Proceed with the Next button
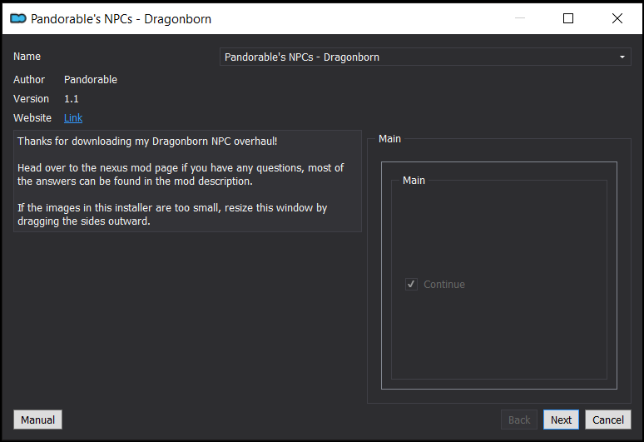Viewport: 644px width, 442px height. pyautogui.click(x=561, y=420)
